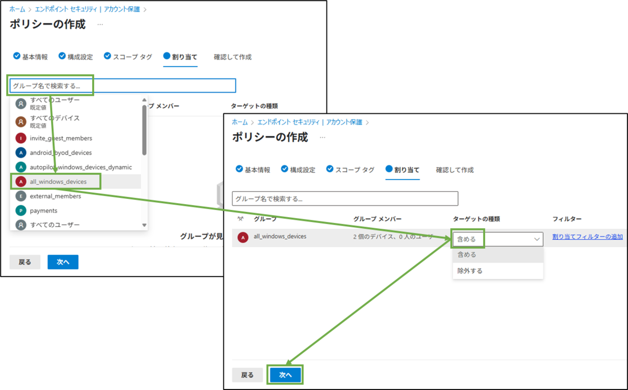The width and height of the screenshot is (628, 390).
Task: Click ターゲットの種類 header in front window
Action: click(x=476, y=219)
